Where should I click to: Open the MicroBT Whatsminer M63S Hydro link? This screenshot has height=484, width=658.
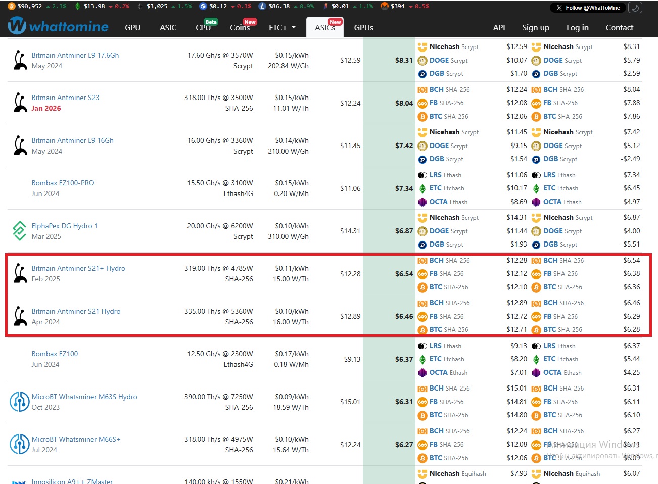[84, 397]
